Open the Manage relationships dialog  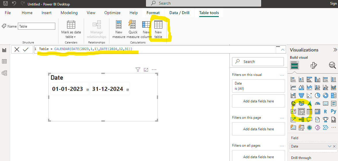96,30
